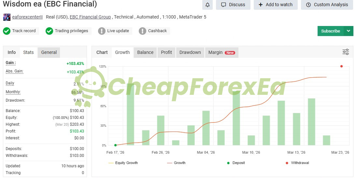The height and width of the screenshot is (178, 357).
Task: Select the Drawdown chart tab
Action: tap(190, 52)
